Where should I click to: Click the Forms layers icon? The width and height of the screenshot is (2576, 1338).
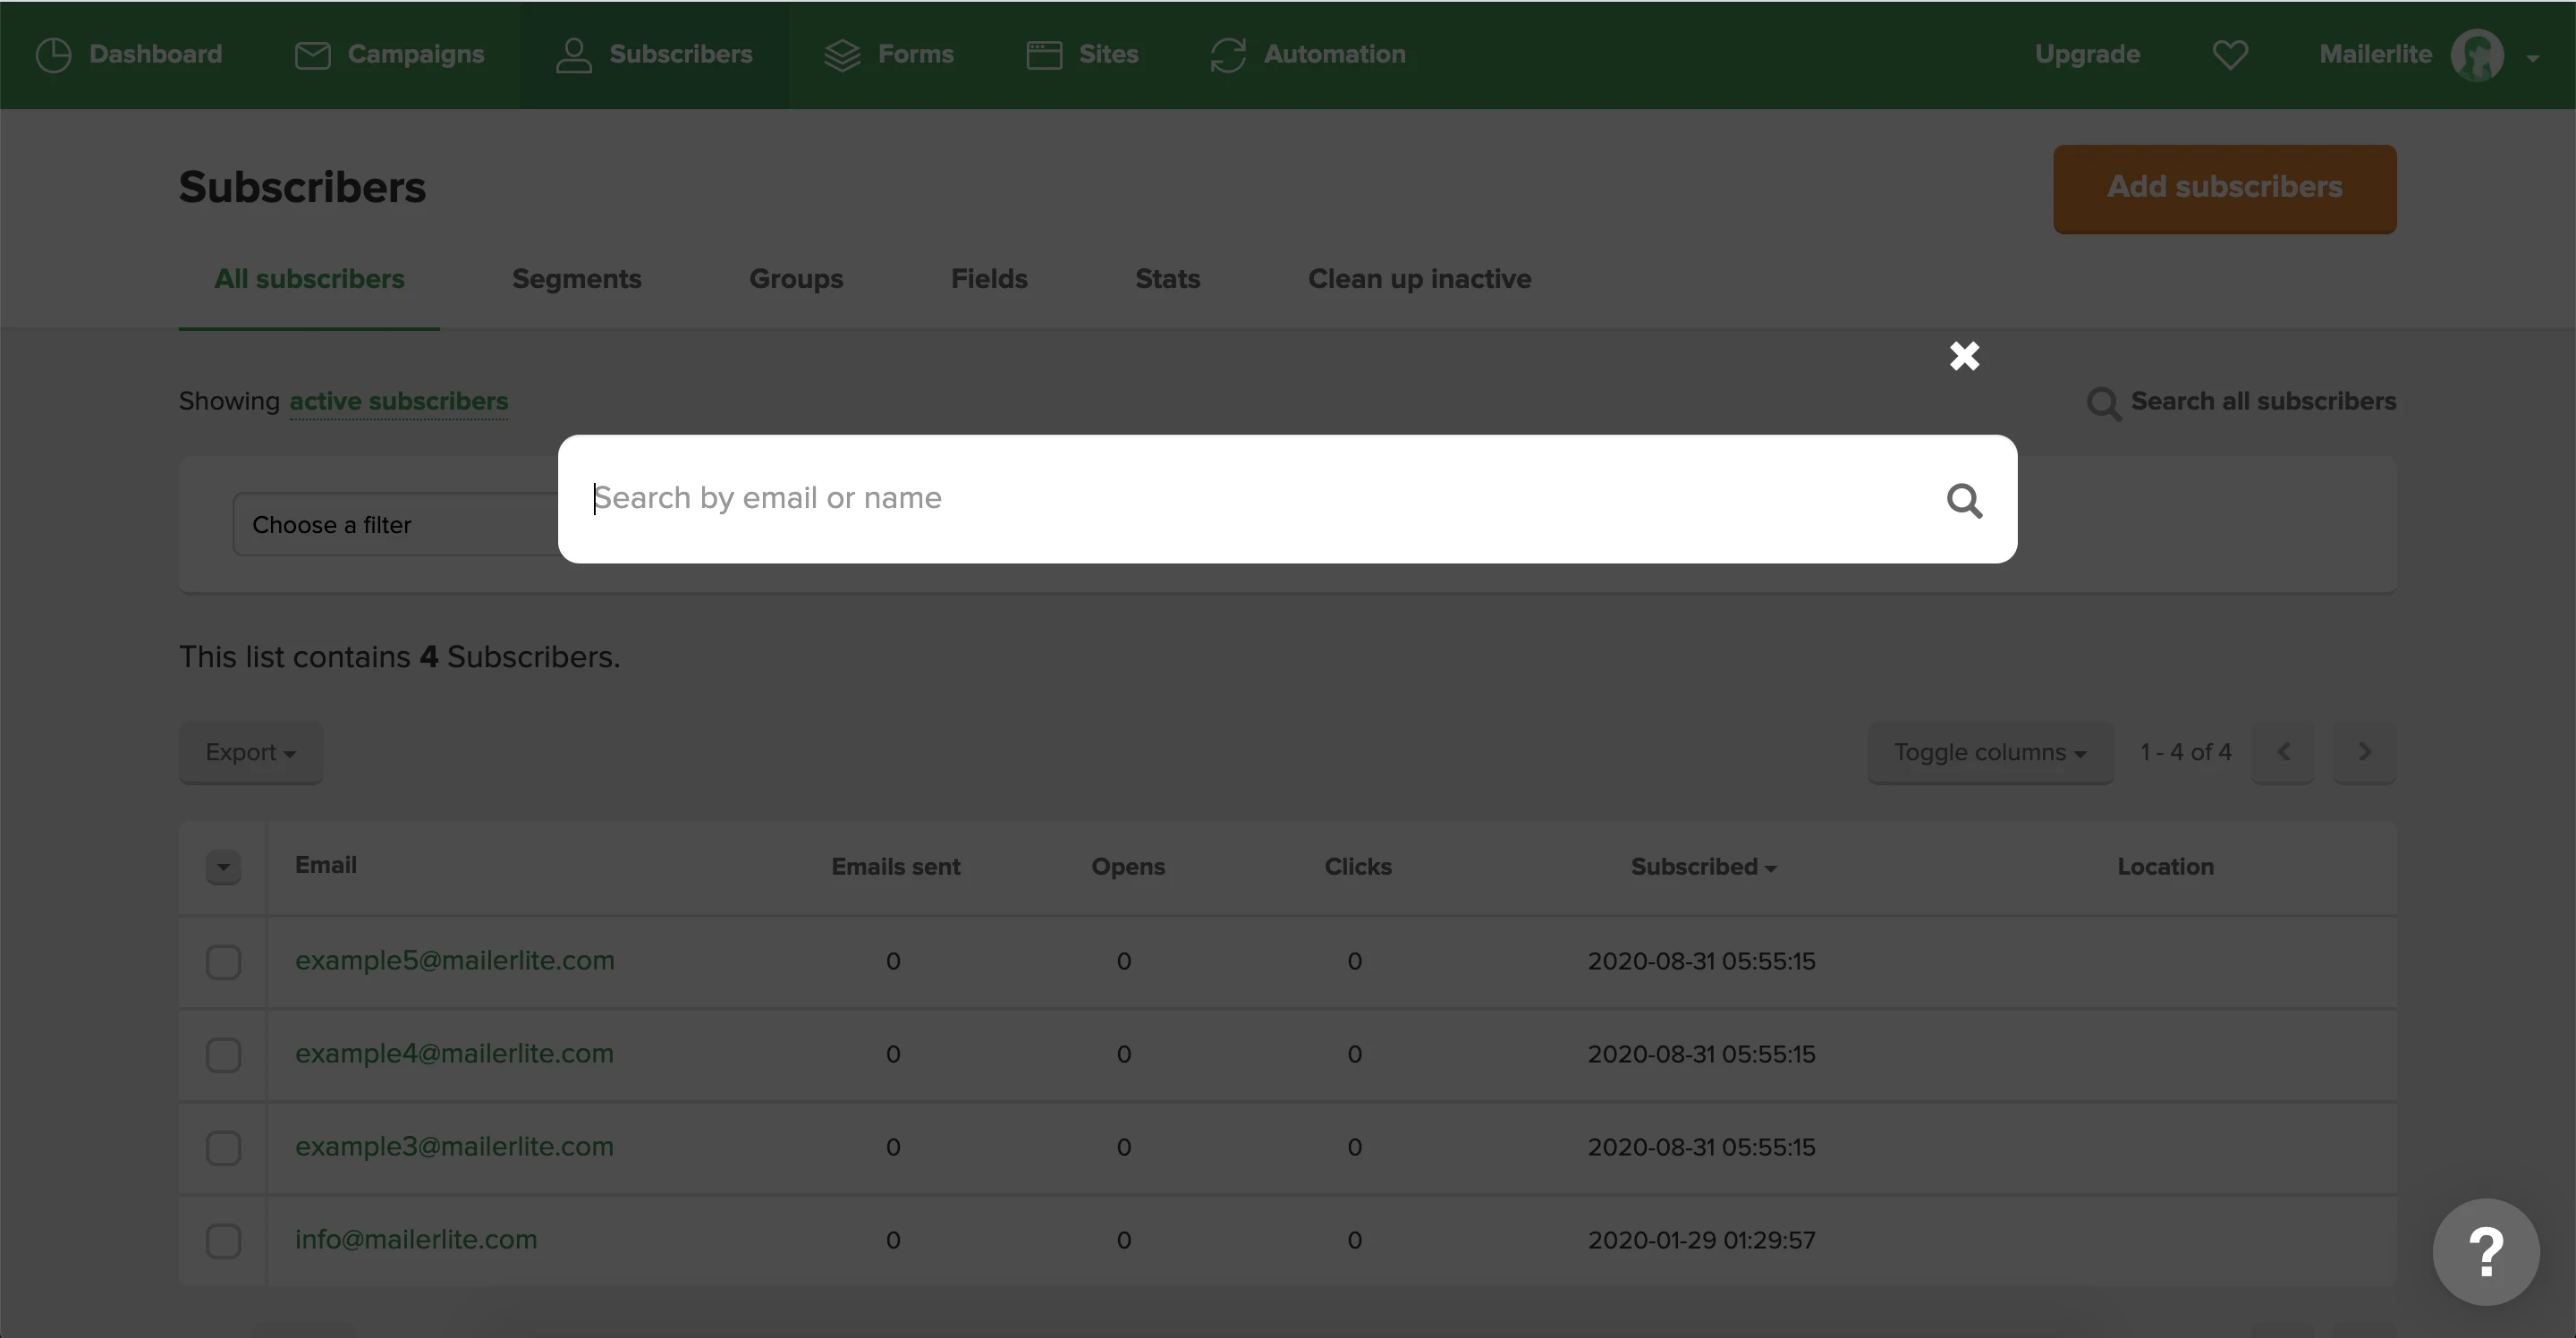pyautogui.click(x=842, y=55)
